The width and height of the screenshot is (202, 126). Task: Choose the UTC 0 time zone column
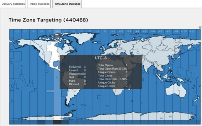click(105, 31)
